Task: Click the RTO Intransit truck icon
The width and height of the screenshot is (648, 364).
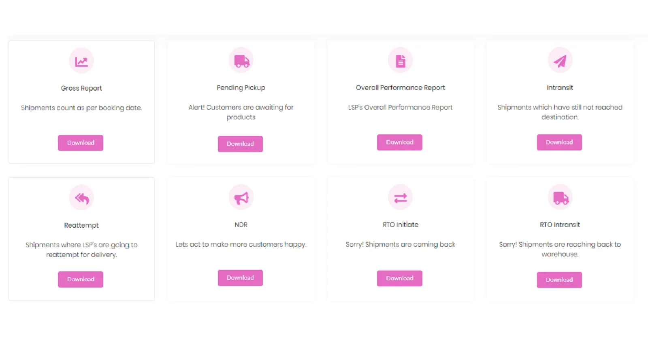Action: tap(560, 198)
